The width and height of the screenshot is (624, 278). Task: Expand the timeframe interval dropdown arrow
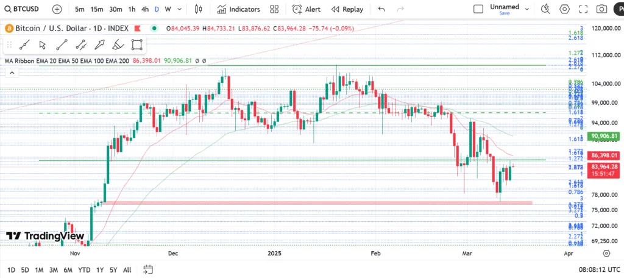(x=180, y=9)
